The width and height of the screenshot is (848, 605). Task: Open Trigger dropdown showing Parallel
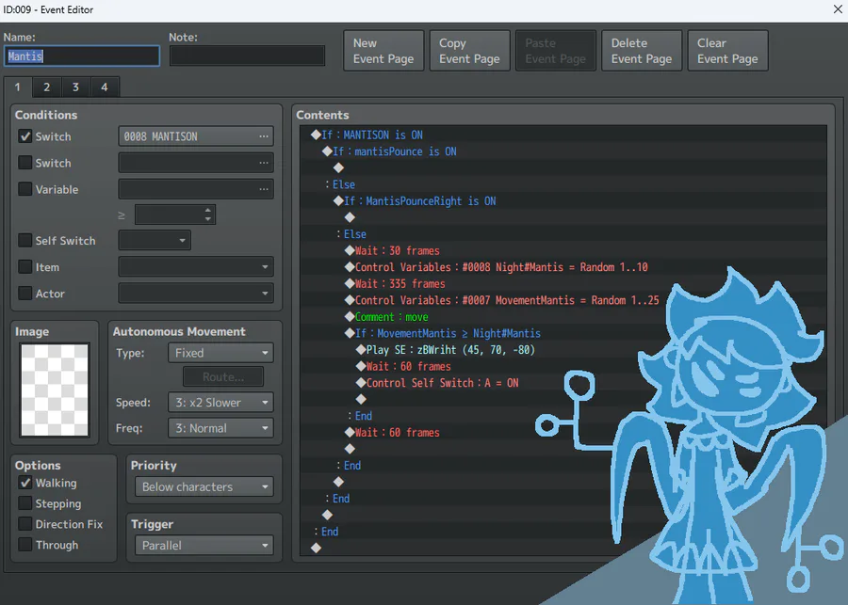[204, 546]
